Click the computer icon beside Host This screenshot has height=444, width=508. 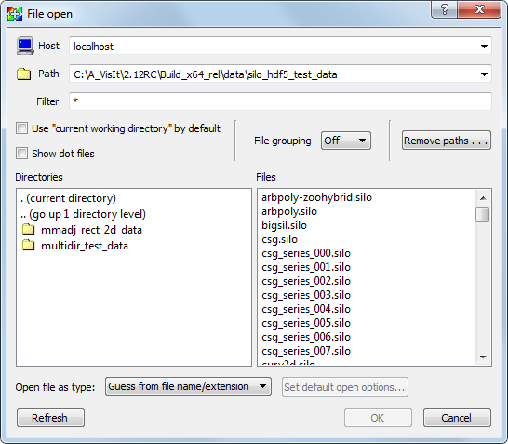25,46
